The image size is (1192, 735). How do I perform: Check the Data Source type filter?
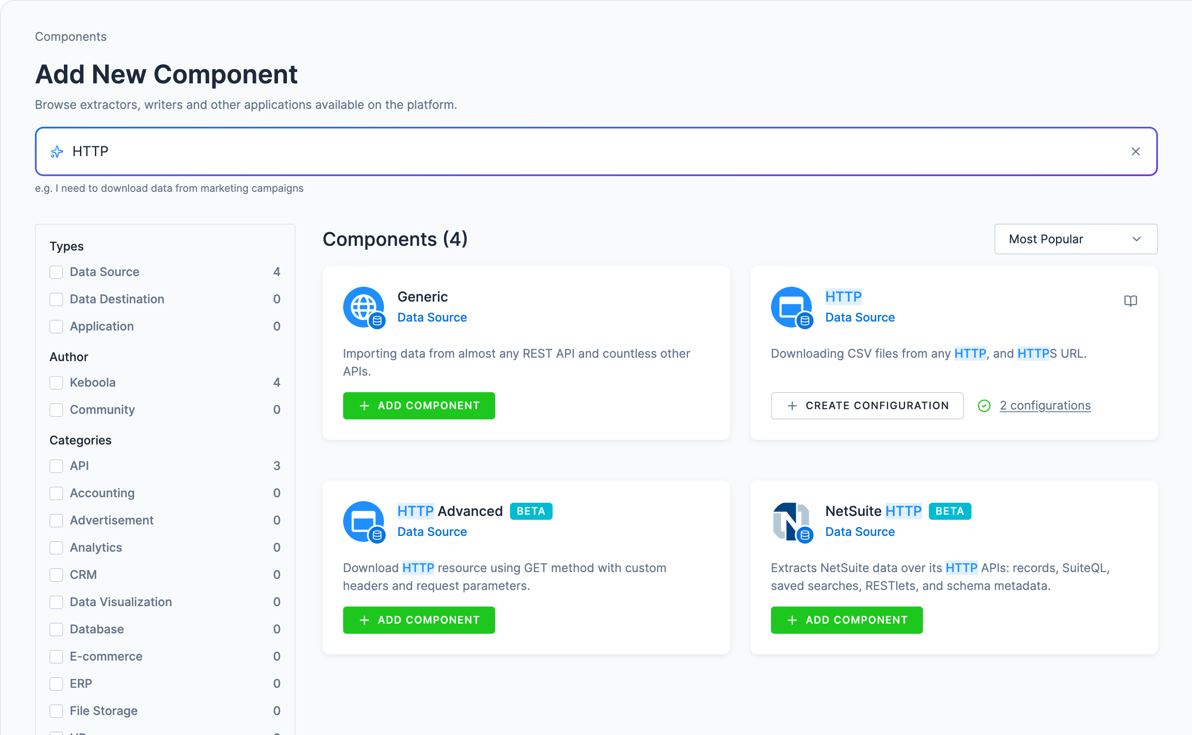(x=57, y=272)
